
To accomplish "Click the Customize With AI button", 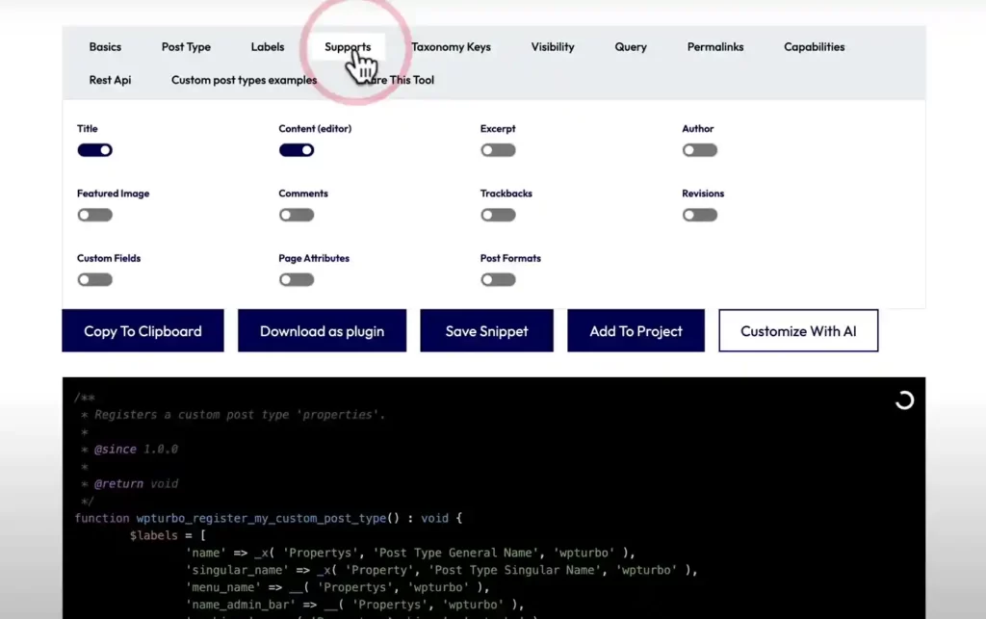I will tap(798, 330).
